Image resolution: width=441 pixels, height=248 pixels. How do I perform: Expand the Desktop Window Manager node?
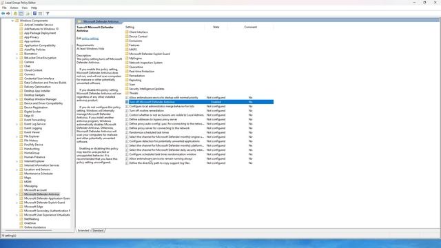[17, 99]
